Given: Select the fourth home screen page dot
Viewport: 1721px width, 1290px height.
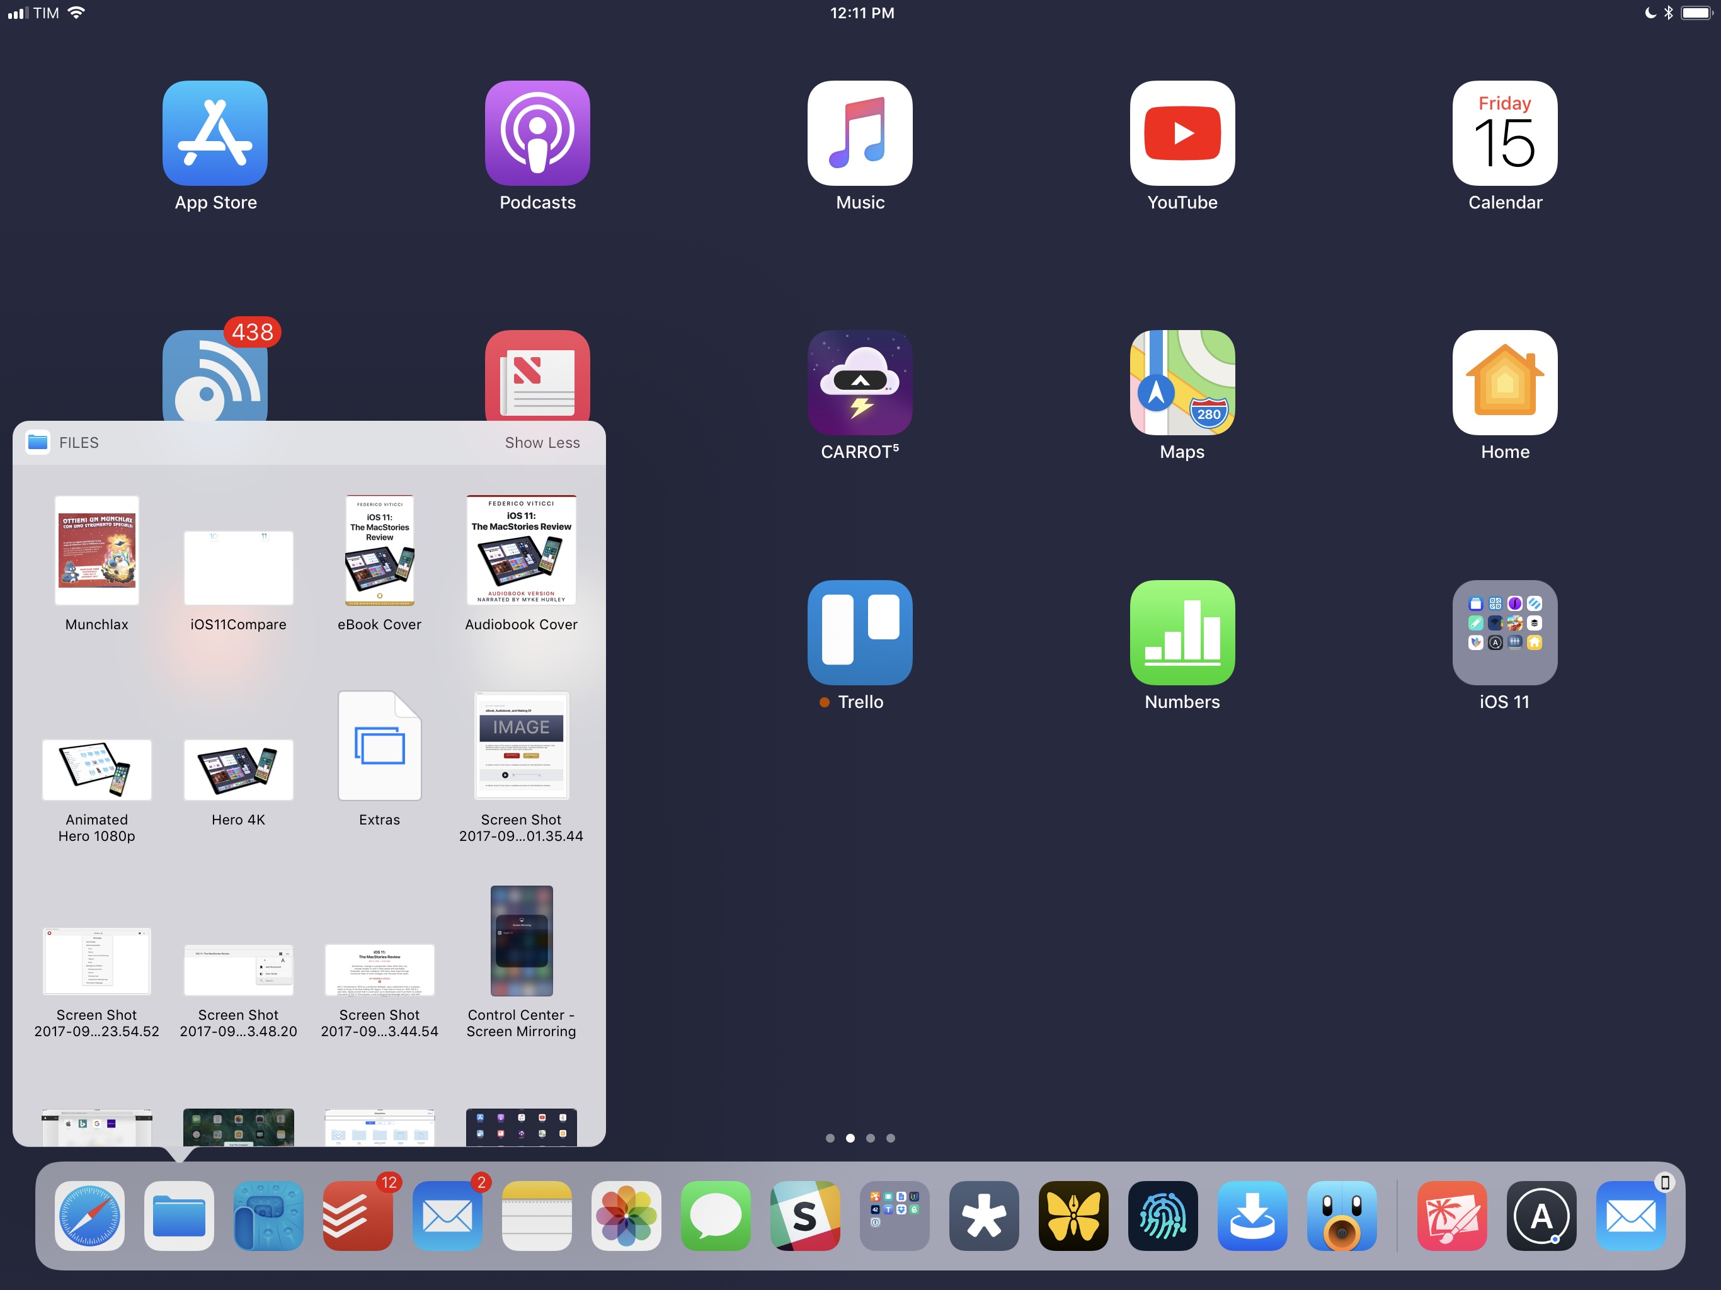Looking at the screenshot, I should 891,1138.
